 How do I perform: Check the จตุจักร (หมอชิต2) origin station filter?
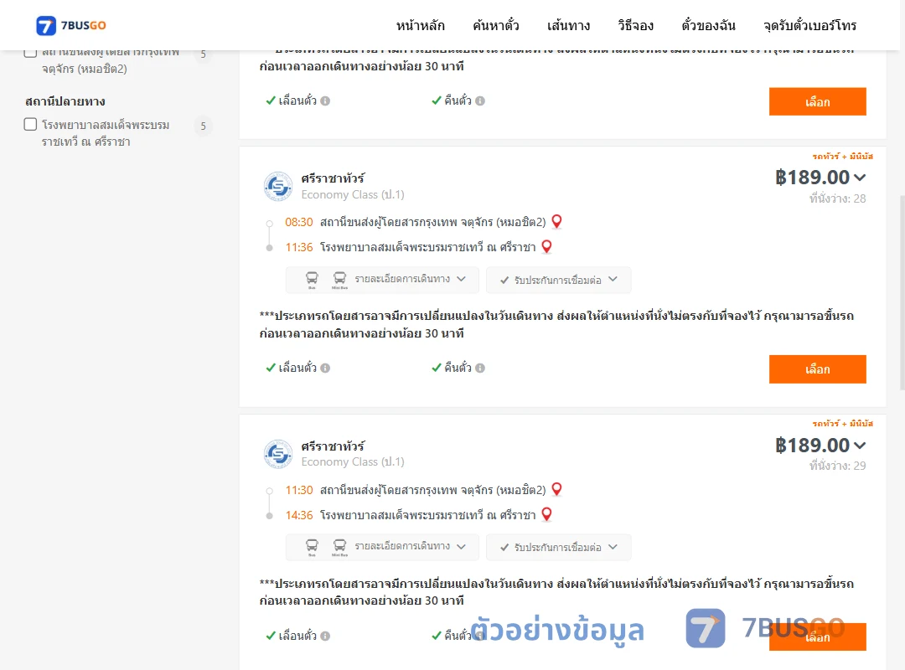pos(31,53)
